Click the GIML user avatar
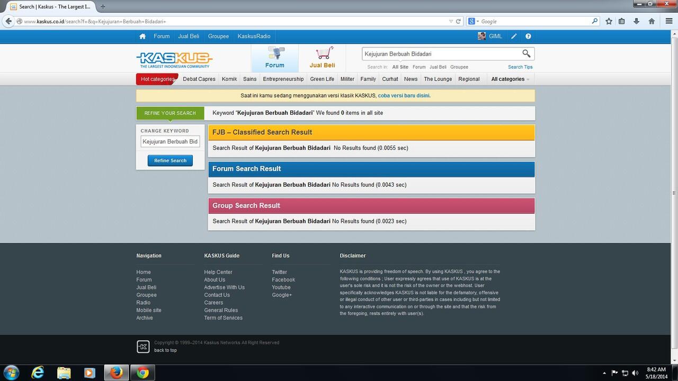The image size is (678, 381). pos(481,36)
